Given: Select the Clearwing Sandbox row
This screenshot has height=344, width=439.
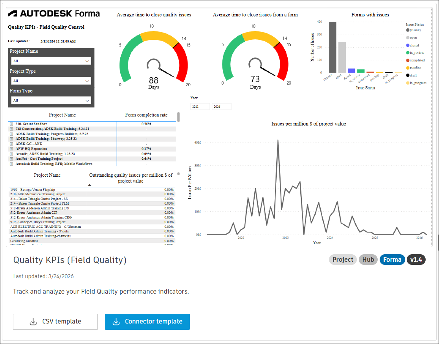Looking at the screenshot, I should [92, 241].
